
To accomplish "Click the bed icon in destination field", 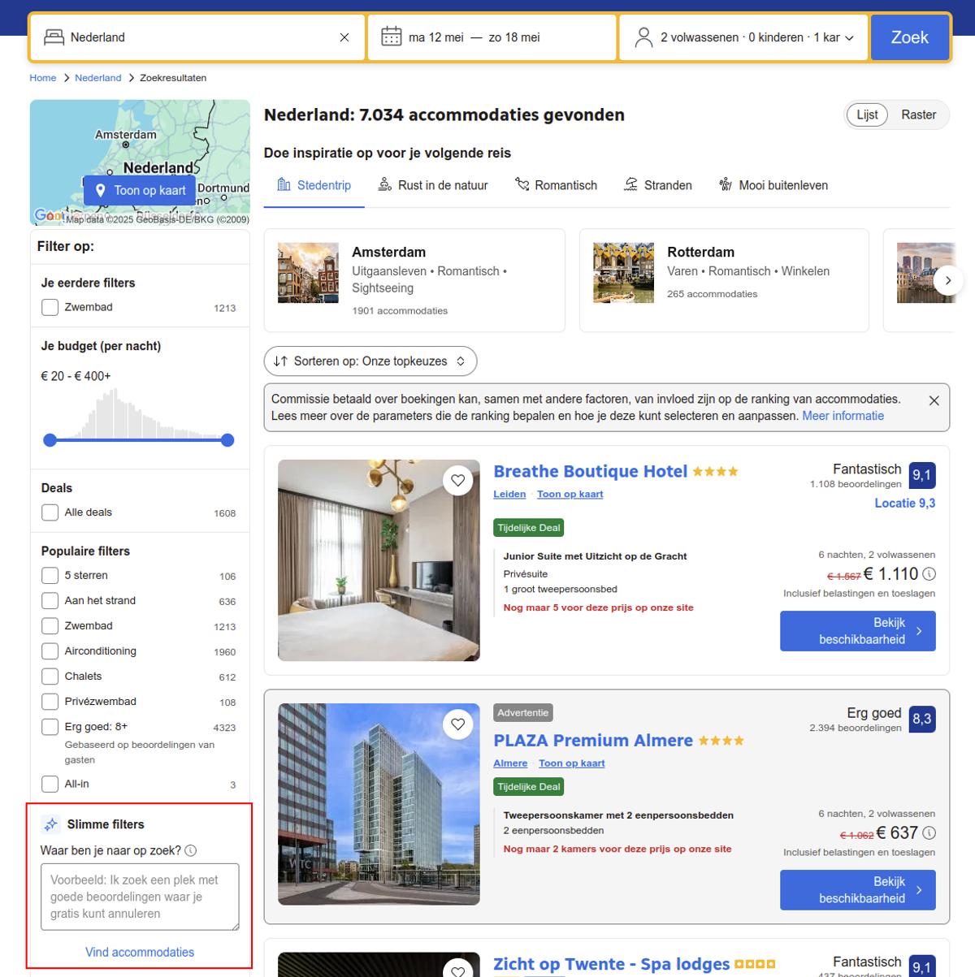I will pos(54,37).
